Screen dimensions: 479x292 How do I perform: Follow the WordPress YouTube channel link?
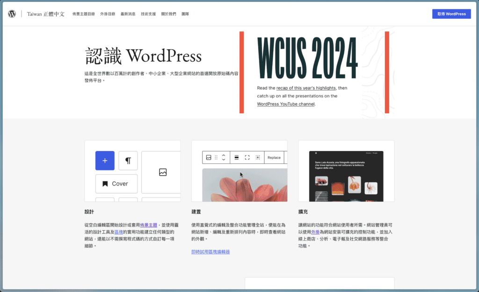286,104
